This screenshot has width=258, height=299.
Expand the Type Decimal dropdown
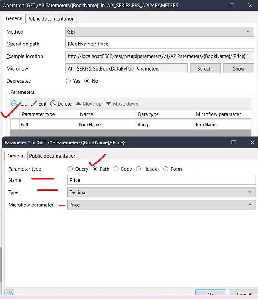click(x=161, y=192)
